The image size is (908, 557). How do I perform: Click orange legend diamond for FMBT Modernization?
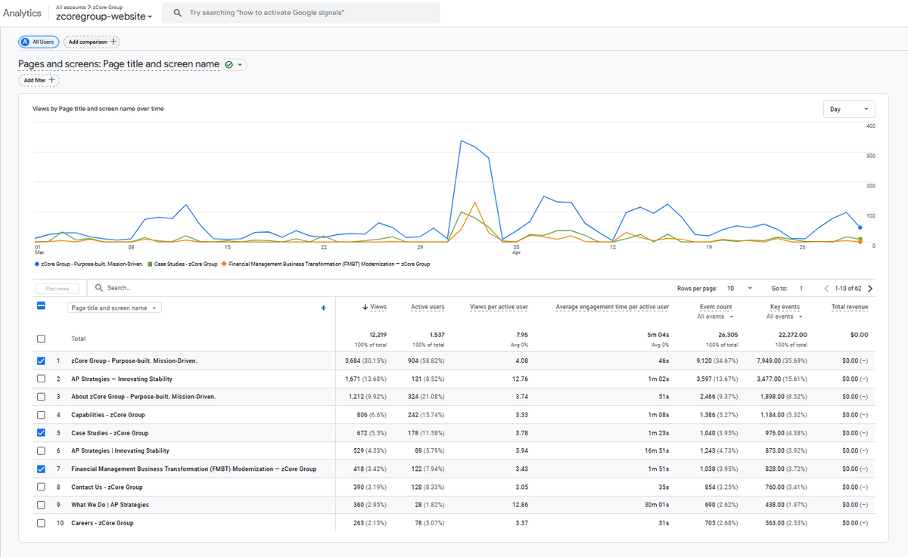pyautogui.click(x=224, y=265)
